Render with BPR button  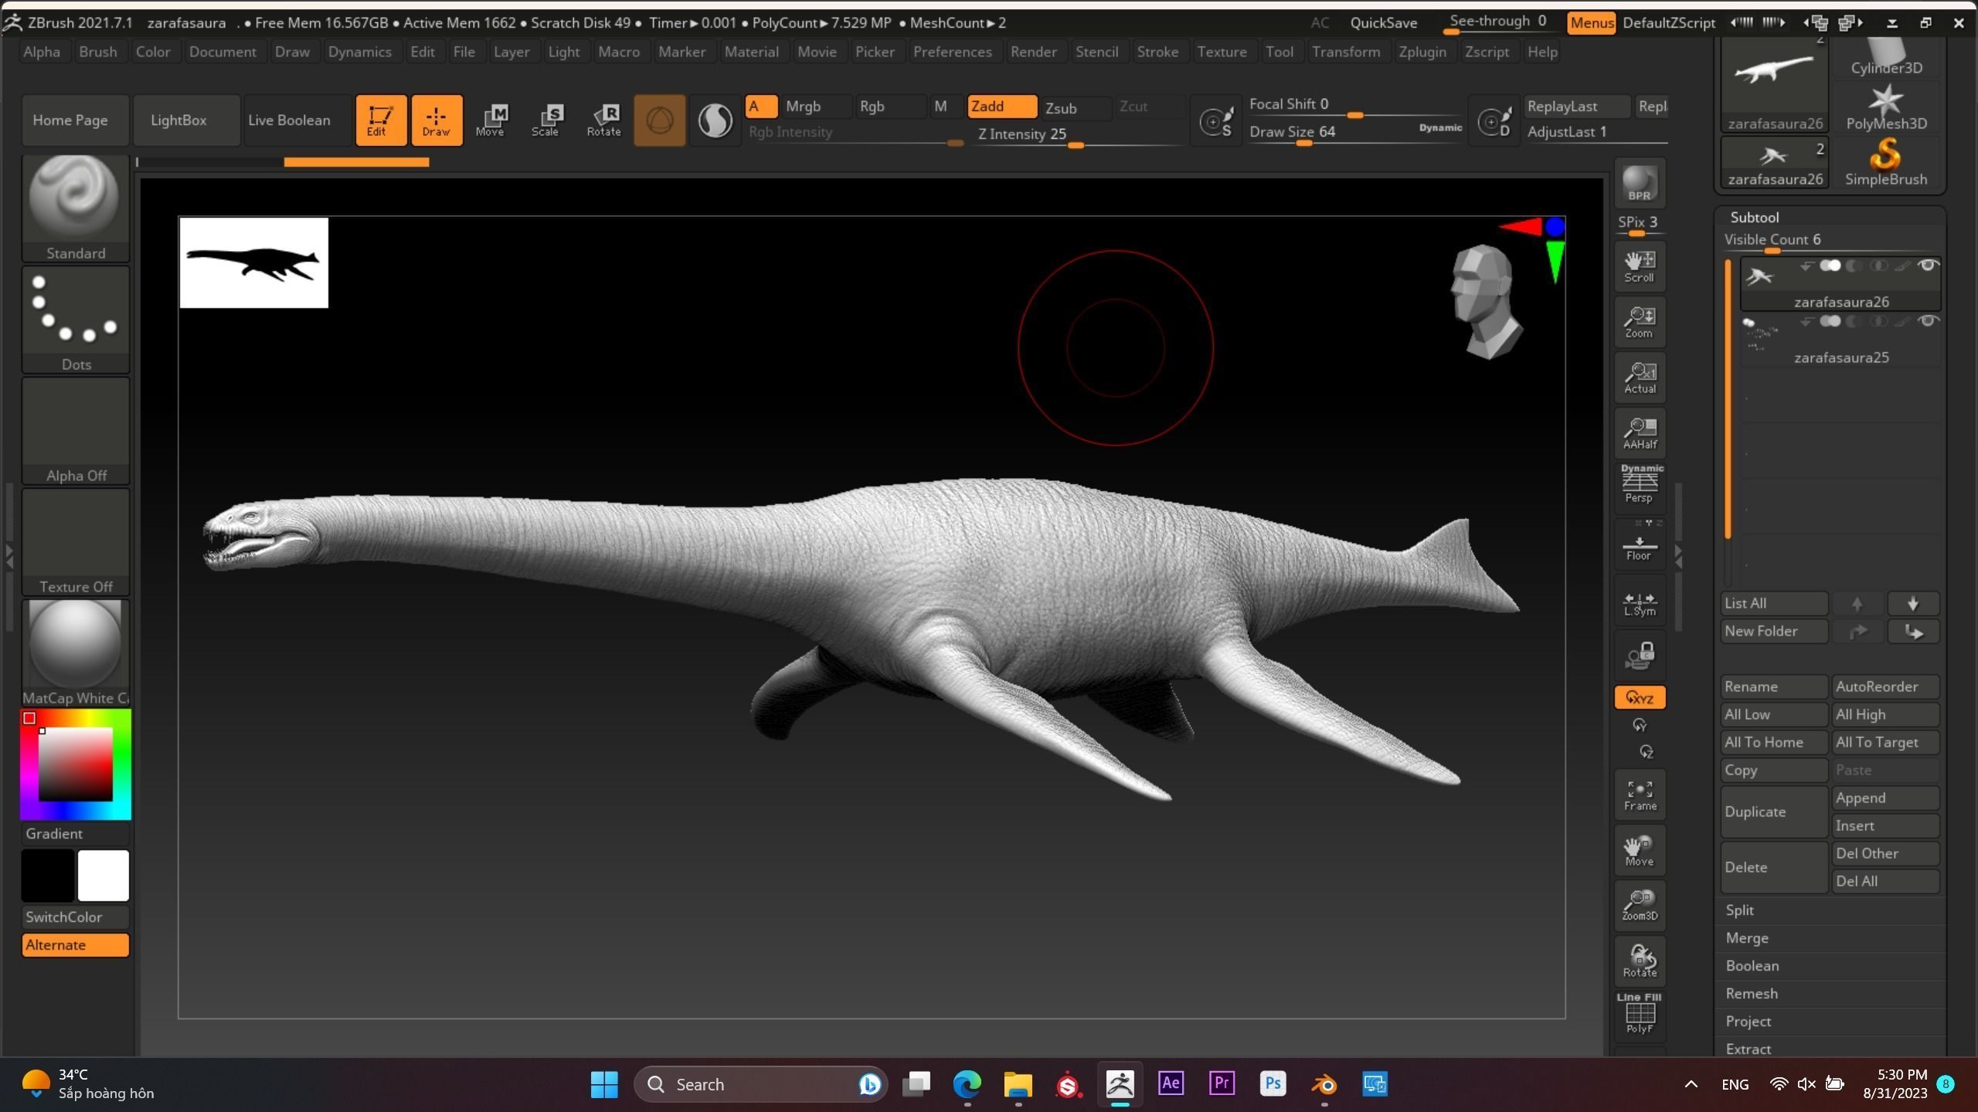tap(1640, 184)
